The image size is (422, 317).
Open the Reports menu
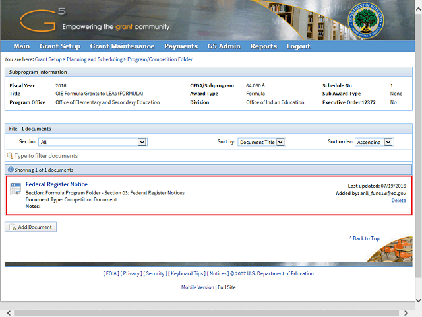(x=263, y=46)
